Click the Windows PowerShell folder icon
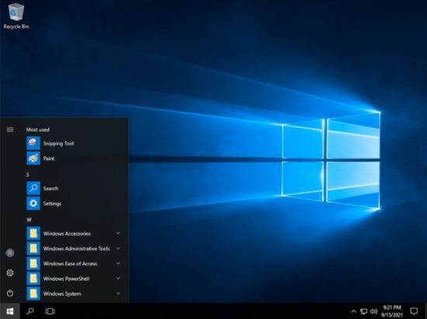 click(33, 279)
